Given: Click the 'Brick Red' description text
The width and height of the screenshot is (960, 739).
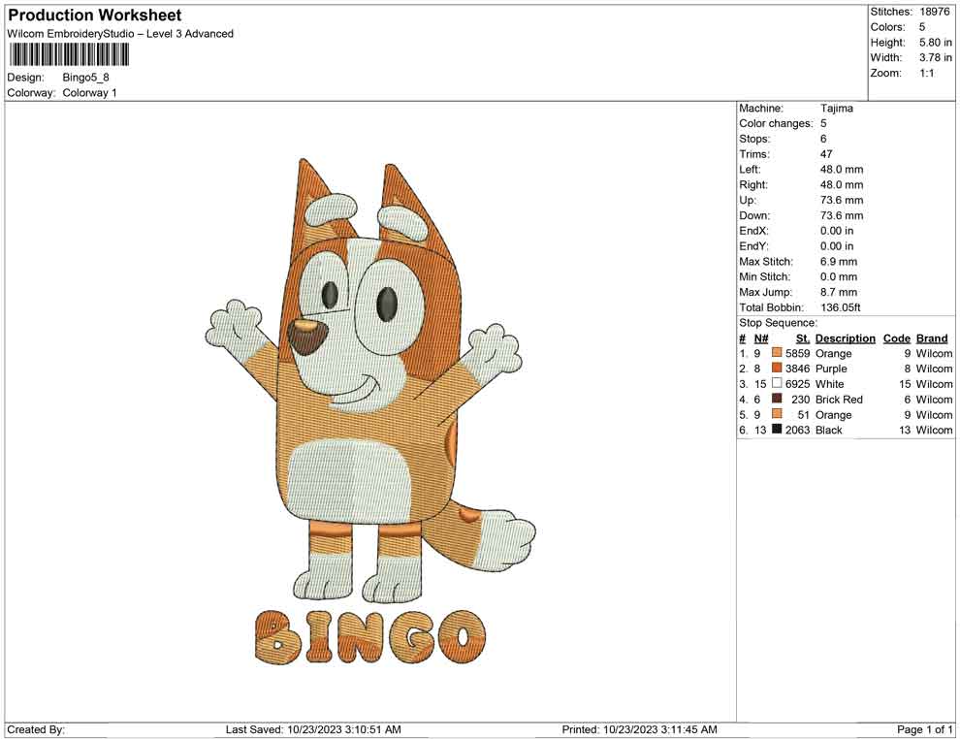Looking at the screenshot, I should [839, 400].
